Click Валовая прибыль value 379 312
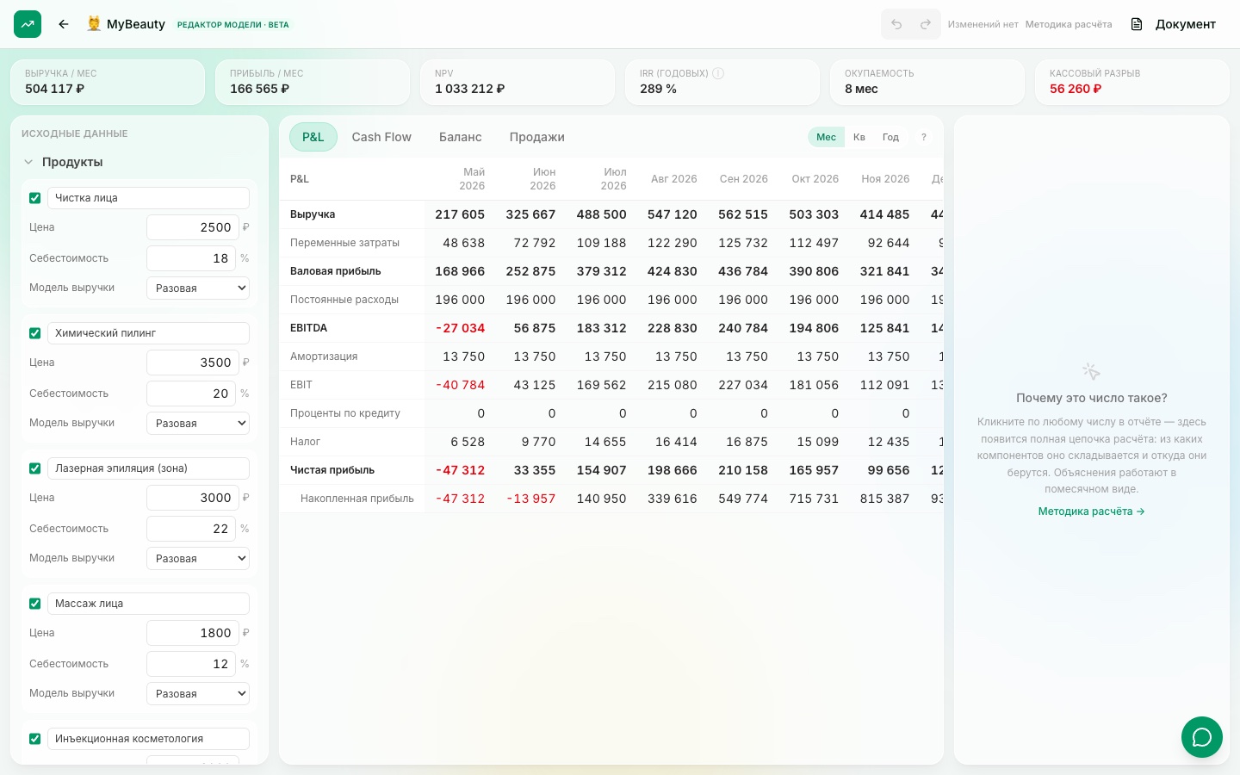 click(x=601, y=271)
